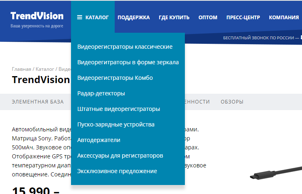
Task: Choose Видеорегистраторы классические from catalog
Action: click(x=125, y=47)
